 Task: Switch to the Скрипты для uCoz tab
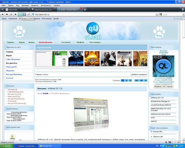click(43, 10)
